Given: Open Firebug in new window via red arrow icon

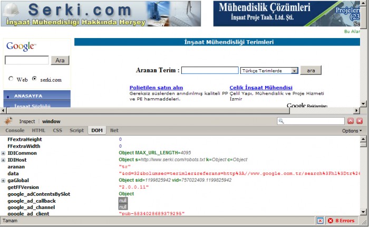Looking at the screenshot, I should [x=351, y=121].
